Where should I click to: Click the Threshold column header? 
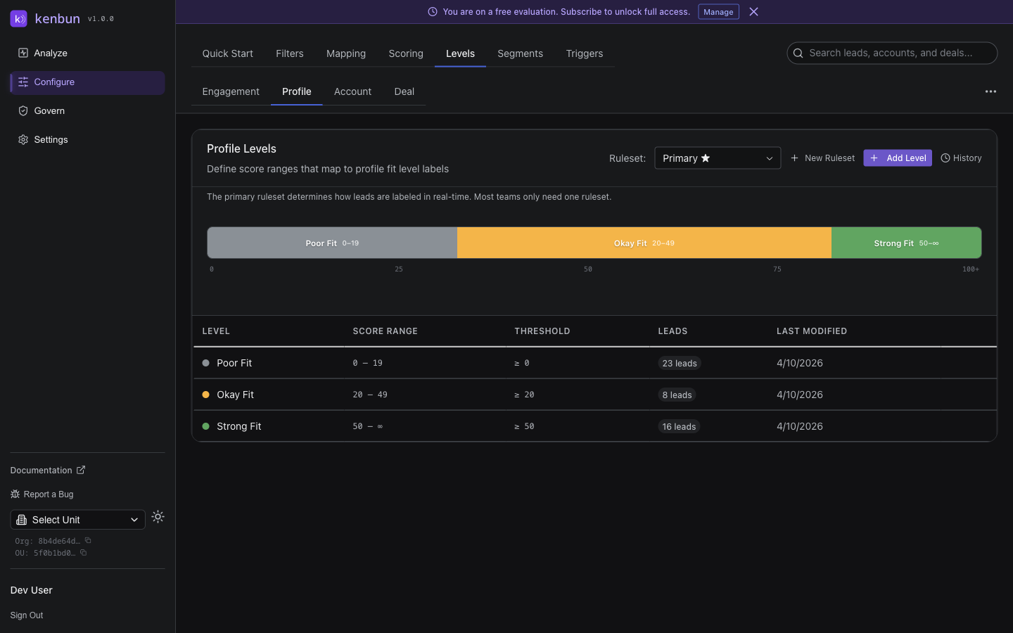[x=542, y=331]
